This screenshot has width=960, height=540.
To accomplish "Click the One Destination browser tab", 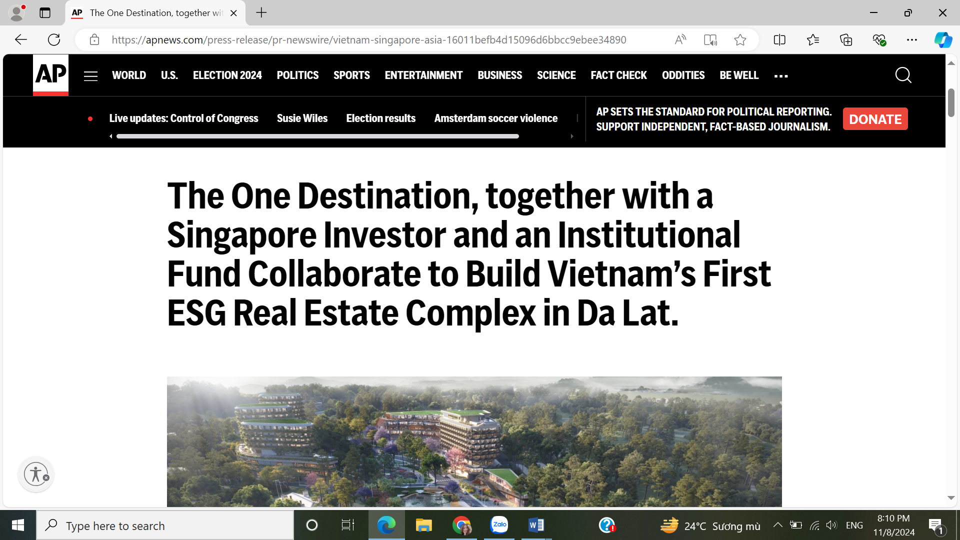I will (150, 13).
